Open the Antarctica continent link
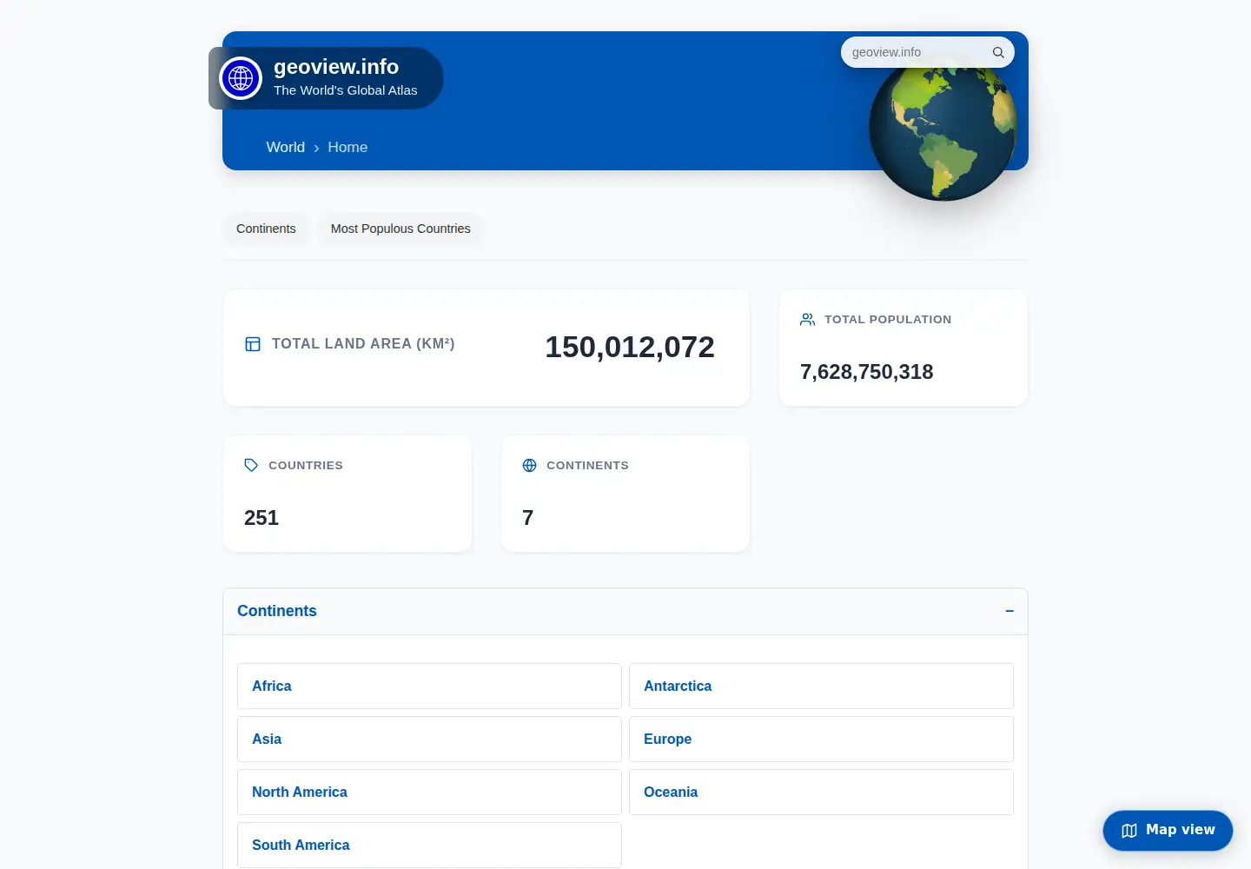The image size is (1251, 869). (821, 687)
